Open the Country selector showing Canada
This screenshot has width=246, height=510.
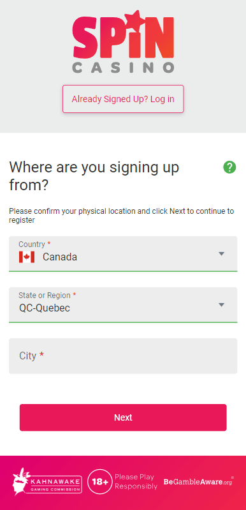coord(123,253)
